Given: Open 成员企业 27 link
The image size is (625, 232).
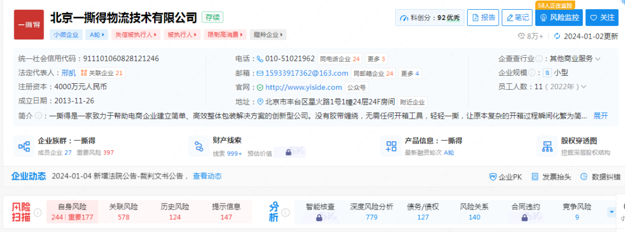Looking at the screenshot, I should click(x=54, y=153).
